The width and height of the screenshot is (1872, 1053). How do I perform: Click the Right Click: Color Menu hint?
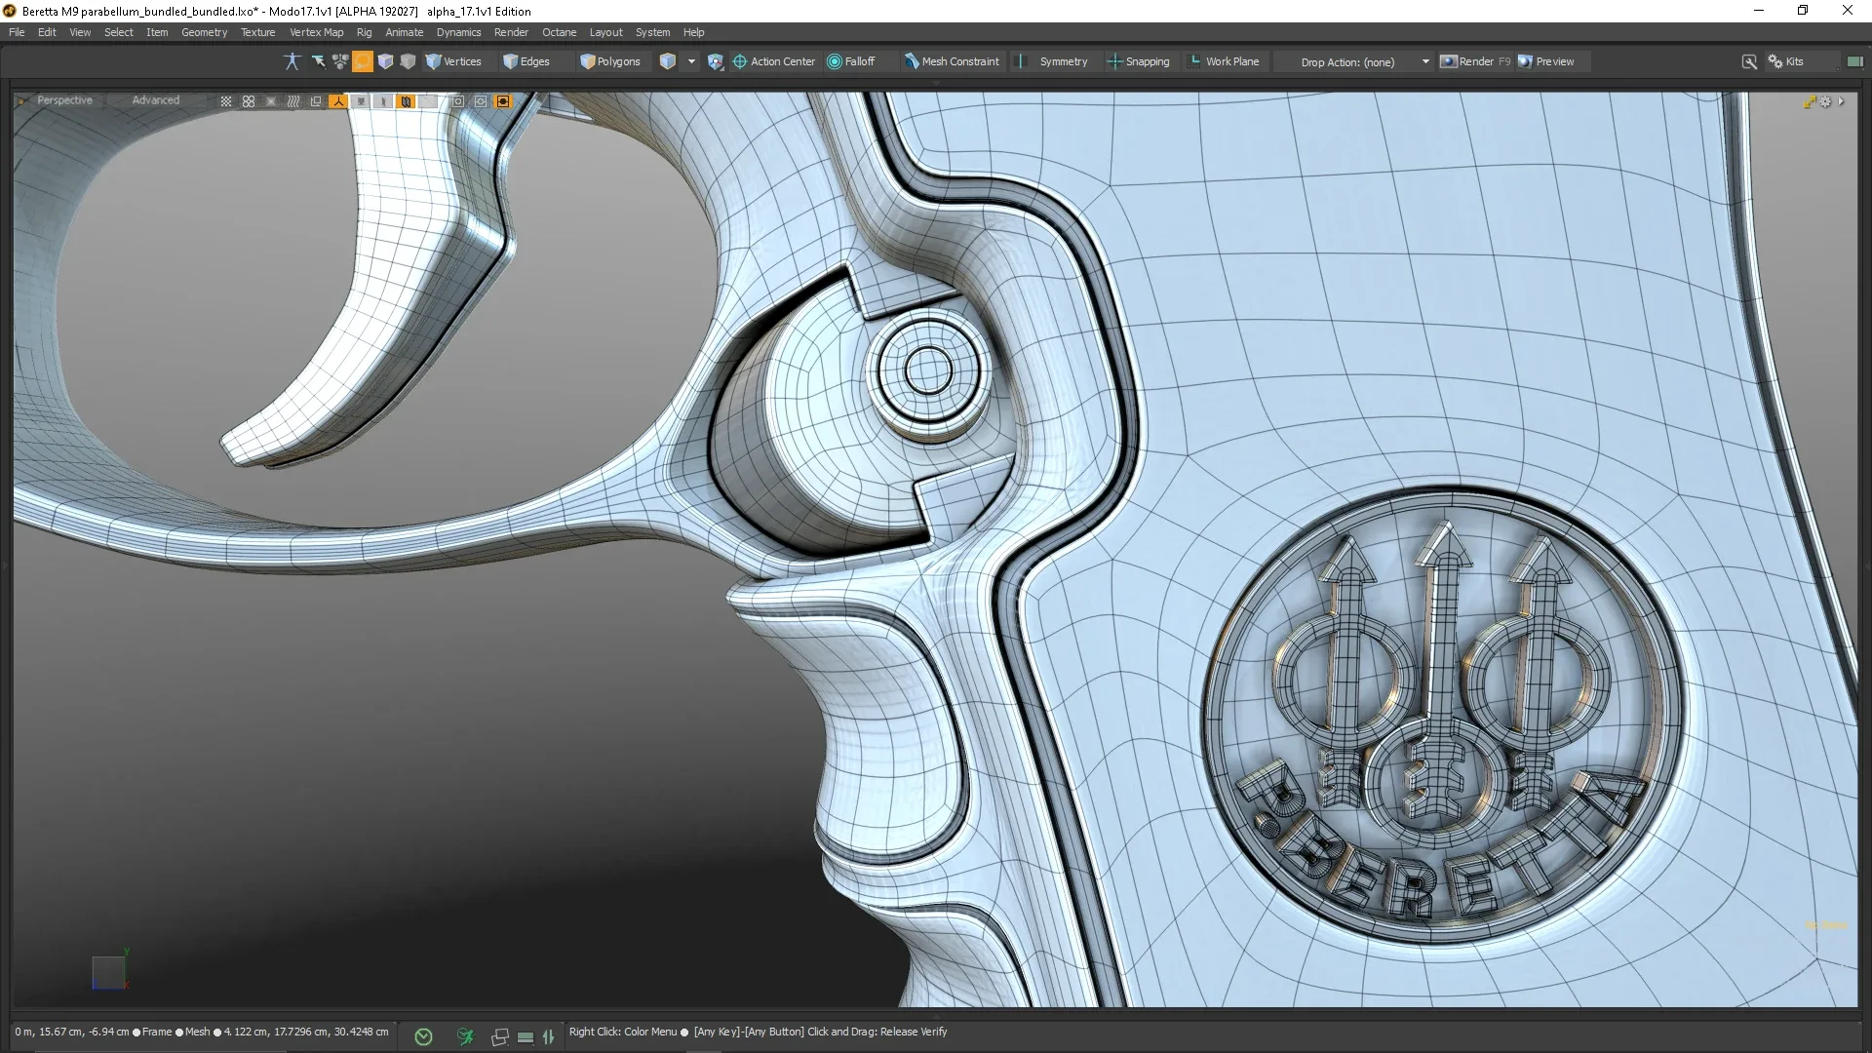pos(623,1032)
